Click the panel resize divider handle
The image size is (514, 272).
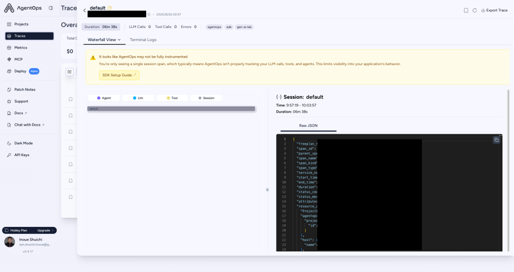coord(268,189)
